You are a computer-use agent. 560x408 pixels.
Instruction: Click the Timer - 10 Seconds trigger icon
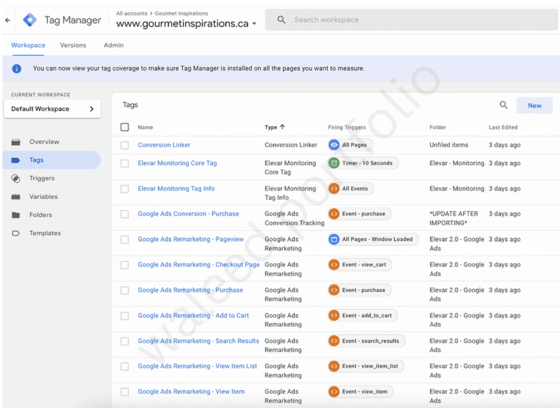coord(334,163)
